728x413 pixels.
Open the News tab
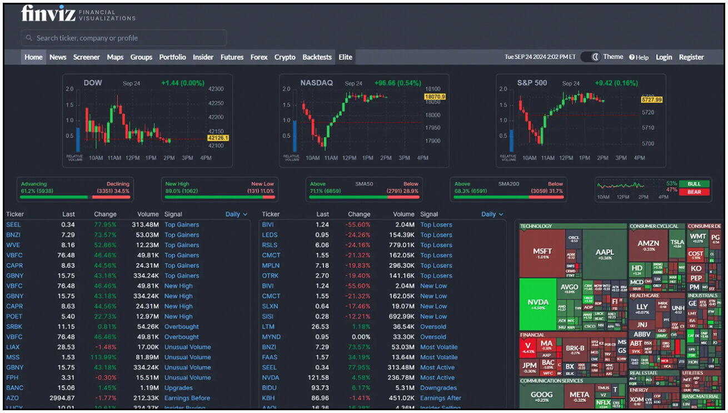pyautogui.click(x=58, y=57)
